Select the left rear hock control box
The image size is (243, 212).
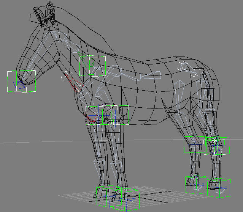pyautogui.click(x=195, y=144)
